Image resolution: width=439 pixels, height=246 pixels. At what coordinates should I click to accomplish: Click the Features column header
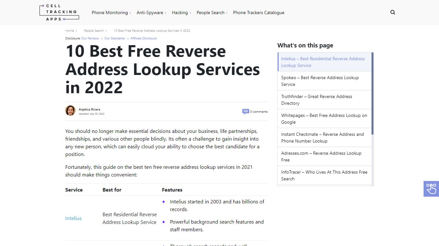click(172, 190)
